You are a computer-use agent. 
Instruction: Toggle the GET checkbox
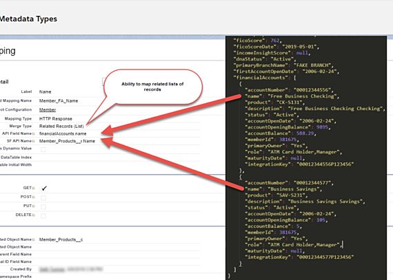(44, 189)
